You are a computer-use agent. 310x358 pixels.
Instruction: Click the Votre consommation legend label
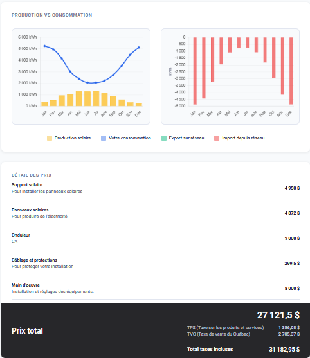pos(130,138)
